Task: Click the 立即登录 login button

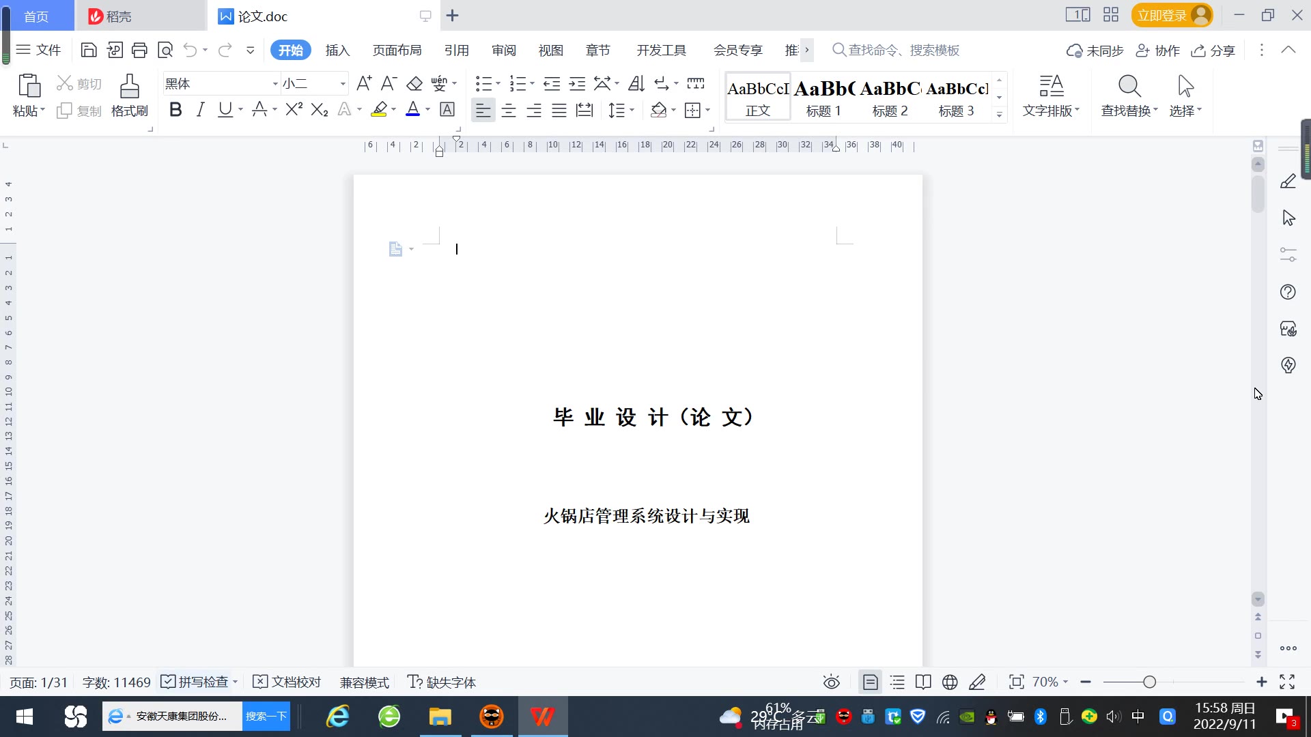Action: click(x=1161, y=15)
